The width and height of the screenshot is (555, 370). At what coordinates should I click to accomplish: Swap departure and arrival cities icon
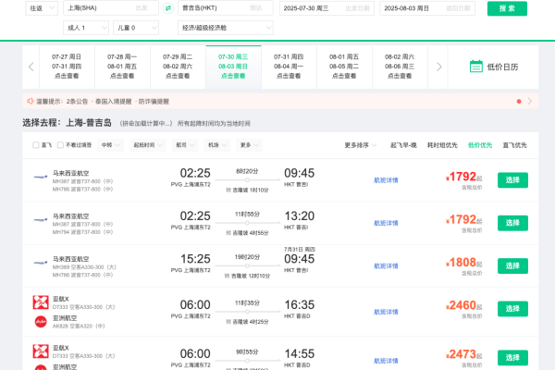click(x=168, y=8)
